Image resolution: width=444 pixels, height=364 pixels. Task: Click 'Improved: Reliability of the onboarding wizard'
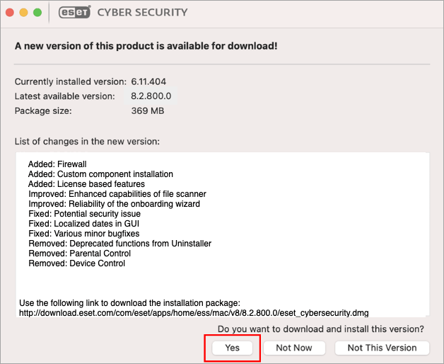114,204
